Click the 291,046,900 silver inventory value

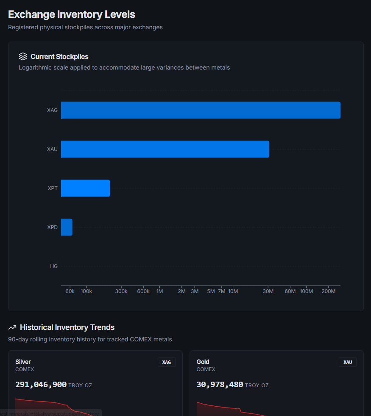click(x=41, y=385)
